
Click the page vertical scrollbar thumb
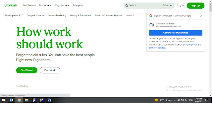pos(210,7)
